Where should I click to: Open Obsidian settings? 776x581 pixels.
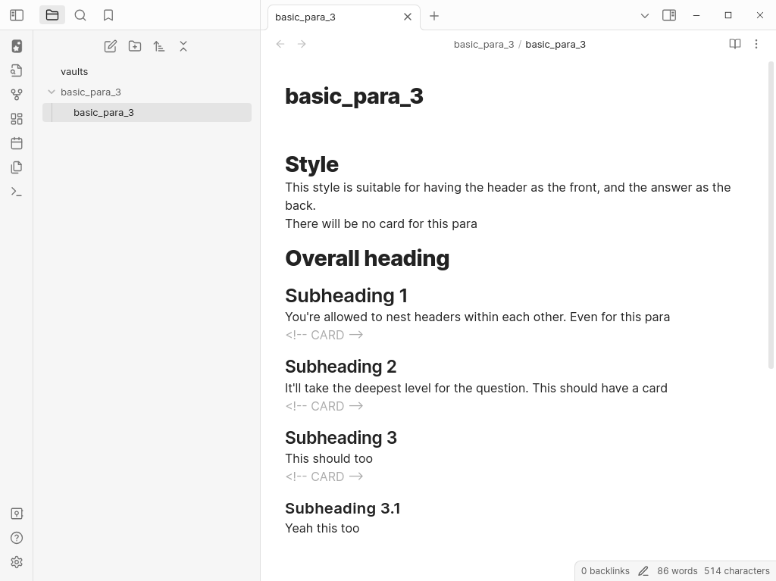click(17, 562)
